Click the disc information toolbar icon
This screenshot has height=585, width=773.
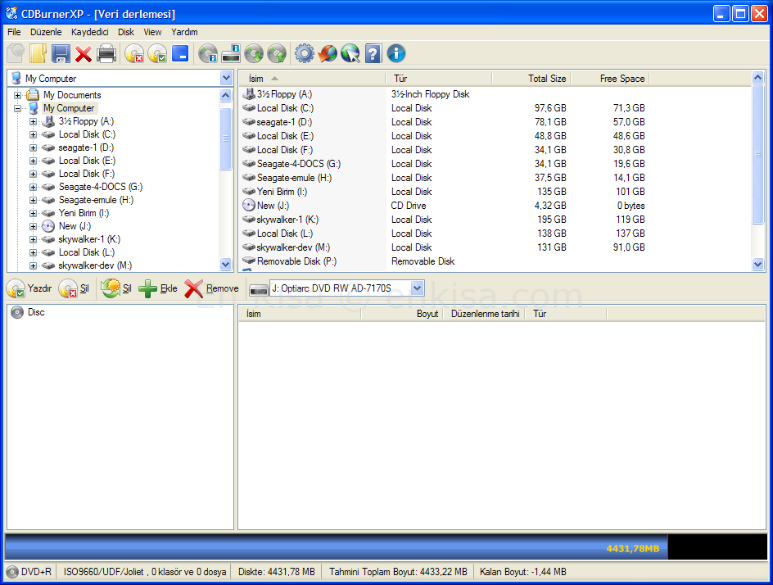tap(208, 53)
